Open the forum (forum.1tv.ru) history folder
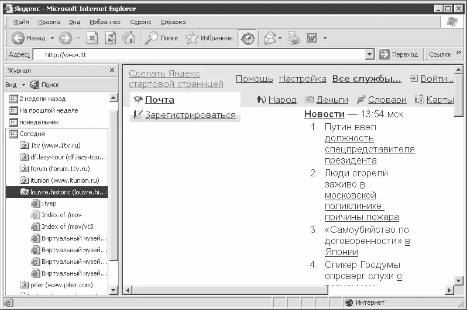Image resolution: width=467 pixels, height=310 pixels. coord(55,169)
